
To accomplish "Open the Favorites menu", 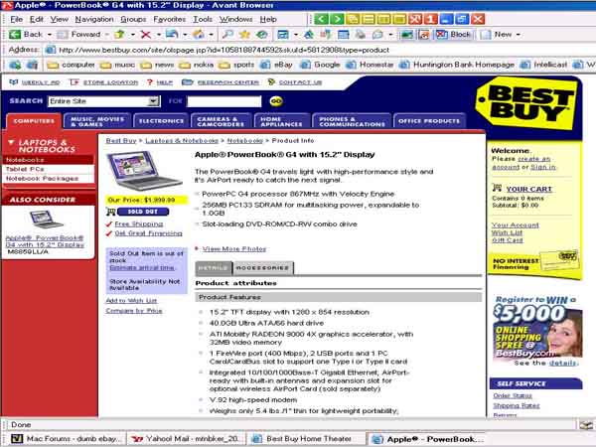I will (x=170, y=19).
